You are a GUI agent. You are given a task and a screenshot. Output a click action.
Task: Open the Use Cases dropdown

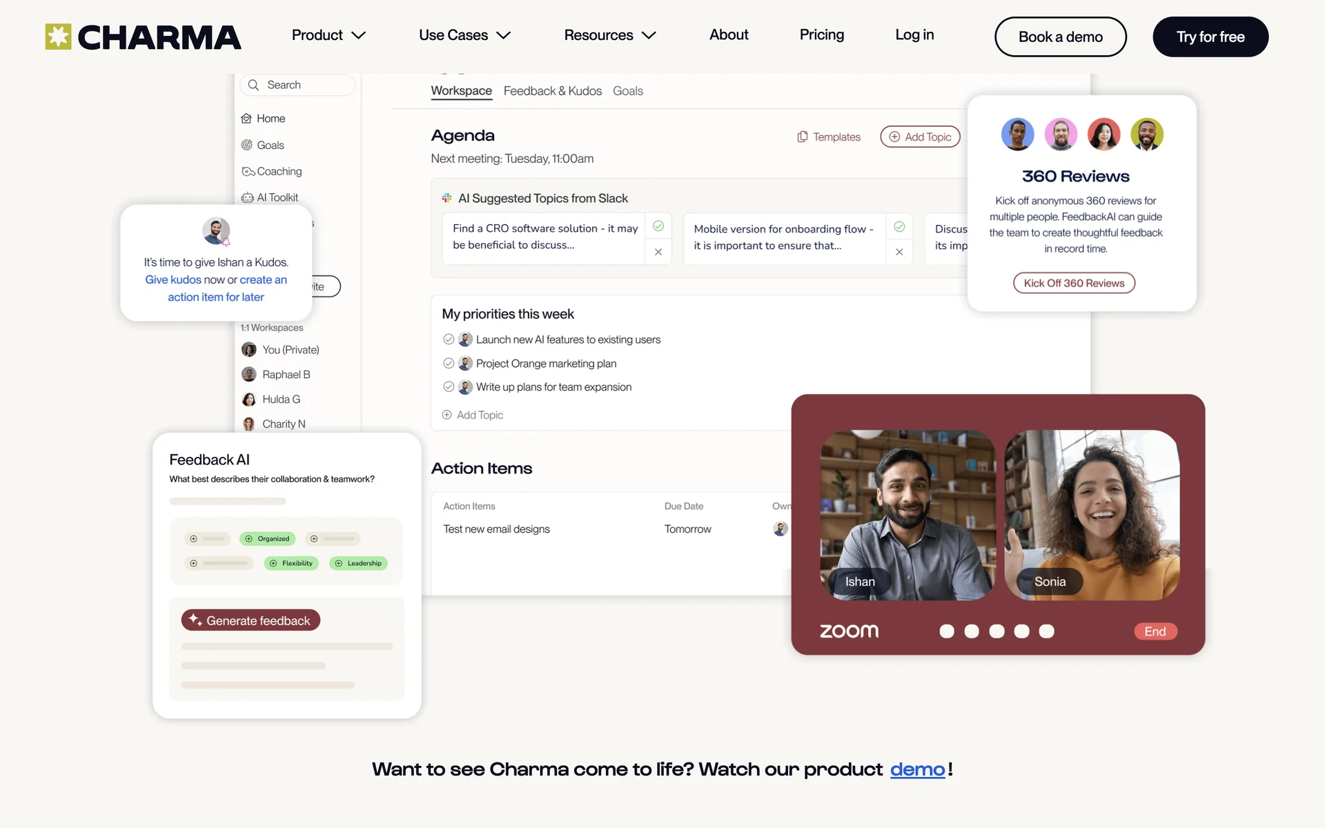point(504,35)
